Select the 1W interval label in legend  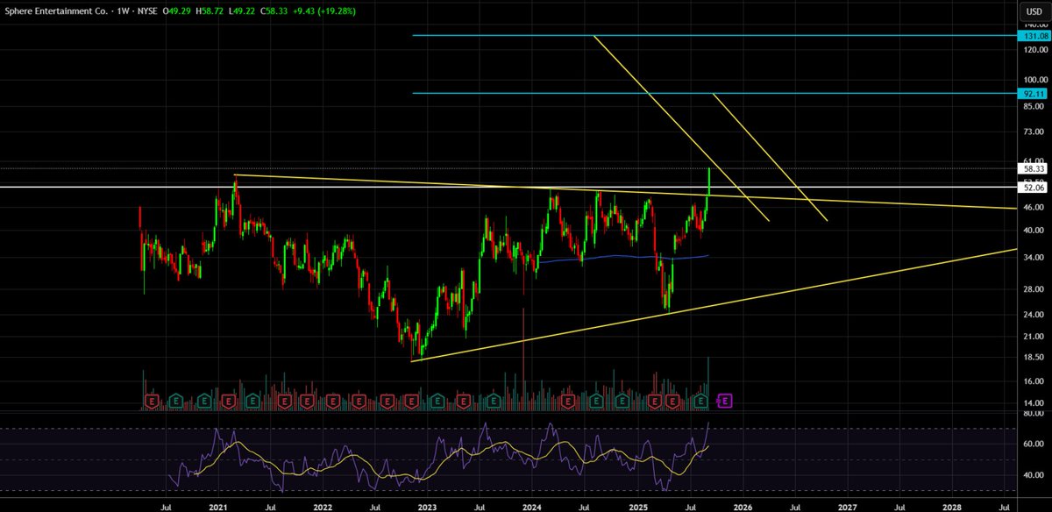point(124,13)
